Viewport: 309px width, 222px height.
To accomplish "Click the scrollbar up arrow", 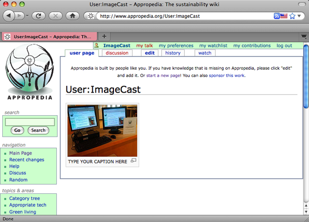I will (306, 206).
